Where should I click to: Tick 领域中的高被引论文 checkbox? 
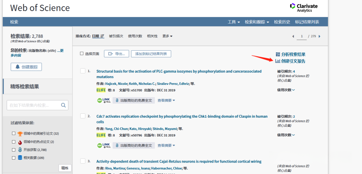point(14,133)
